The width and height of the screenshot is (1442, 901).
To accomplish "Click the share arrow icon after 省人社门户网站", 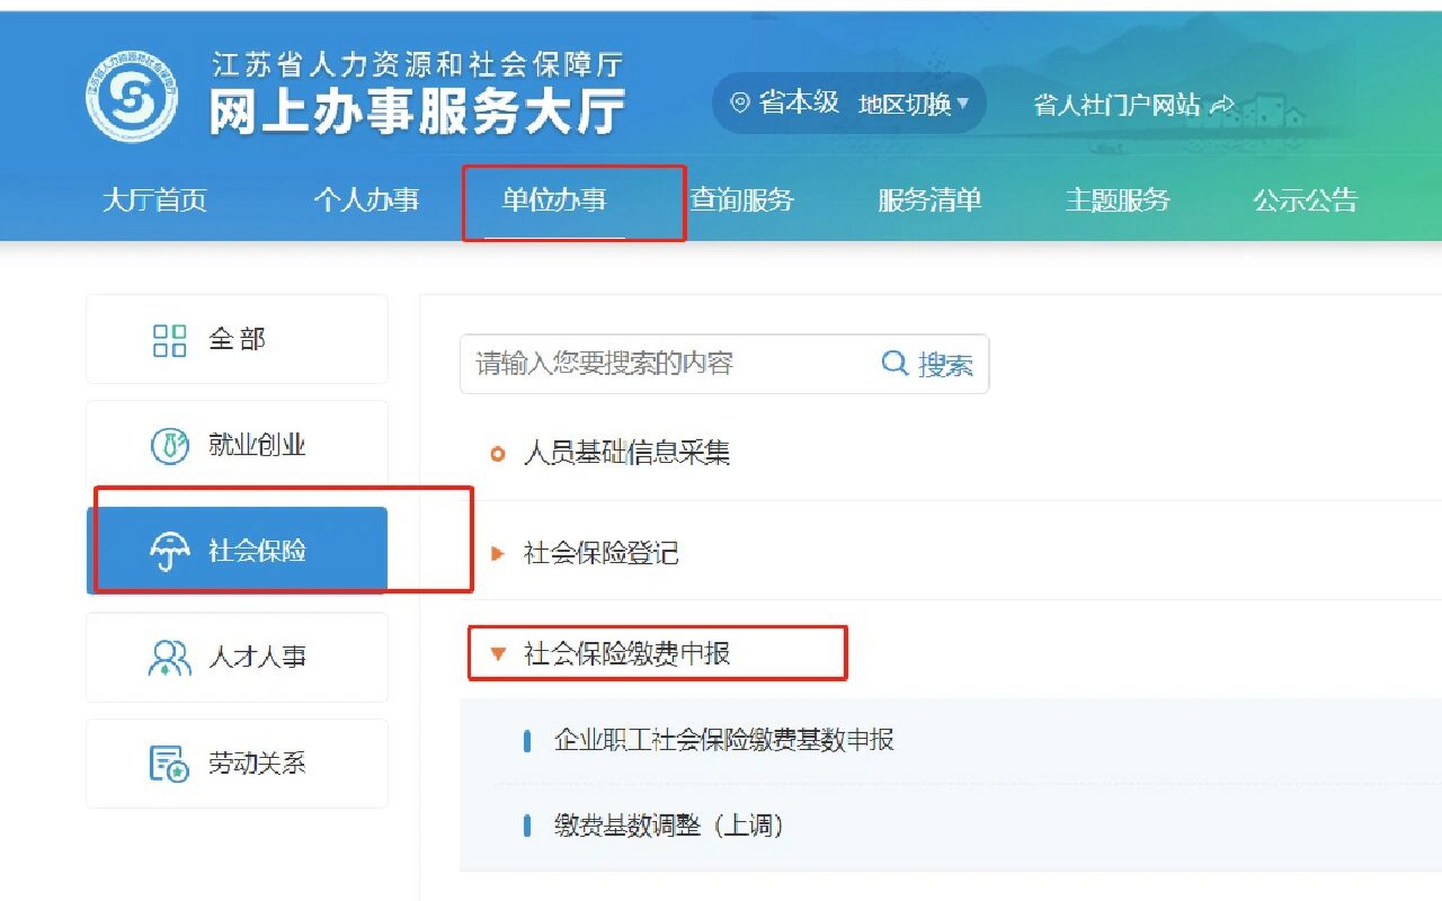I will [x=1222, y=105].
